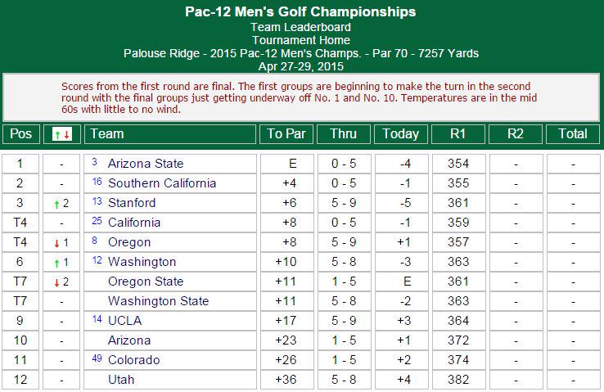Click Oregon's red down arrow indicator
Screen dimensions: 604x392
(56, 243)
